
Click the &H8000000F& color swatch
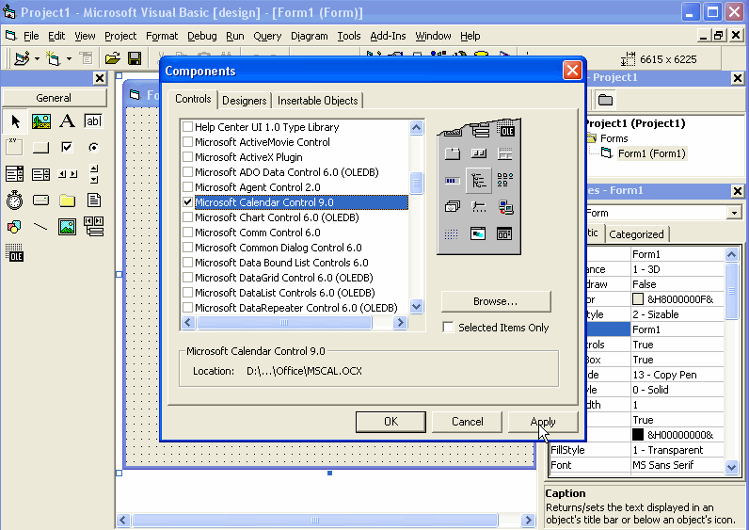pos(638,299)
